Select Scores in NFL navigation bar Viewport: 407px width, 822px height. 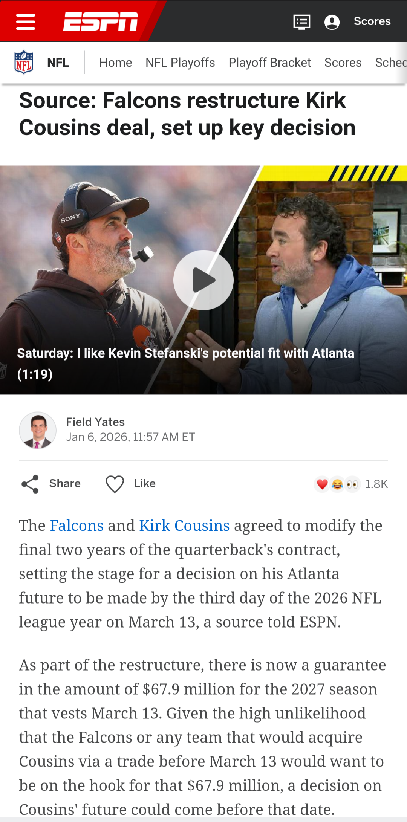[343, 63]
